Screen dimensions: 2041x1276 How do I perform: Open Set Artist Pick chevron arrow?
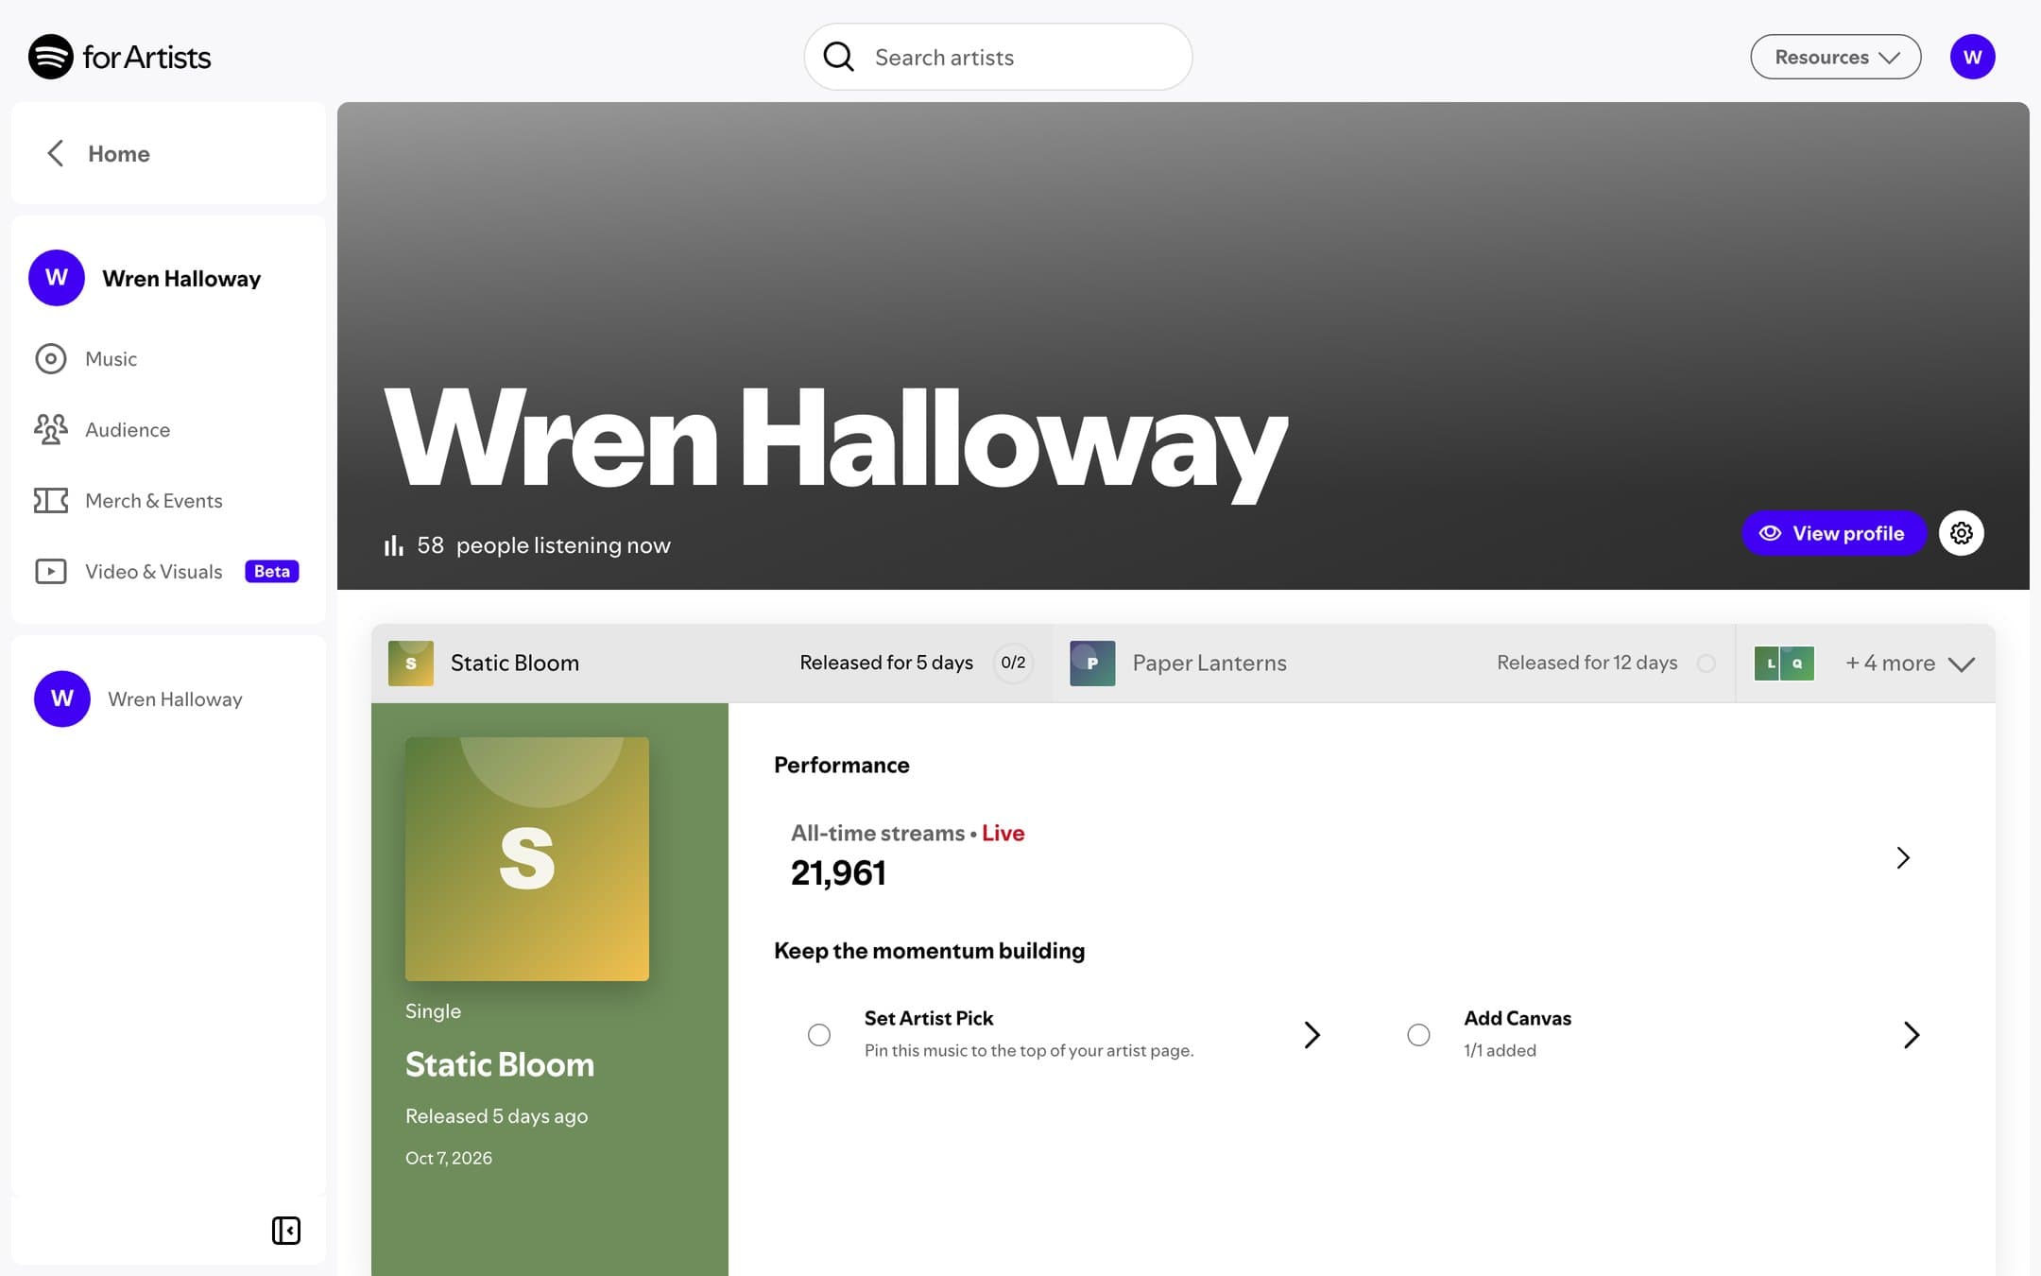click(1312, 1035)
